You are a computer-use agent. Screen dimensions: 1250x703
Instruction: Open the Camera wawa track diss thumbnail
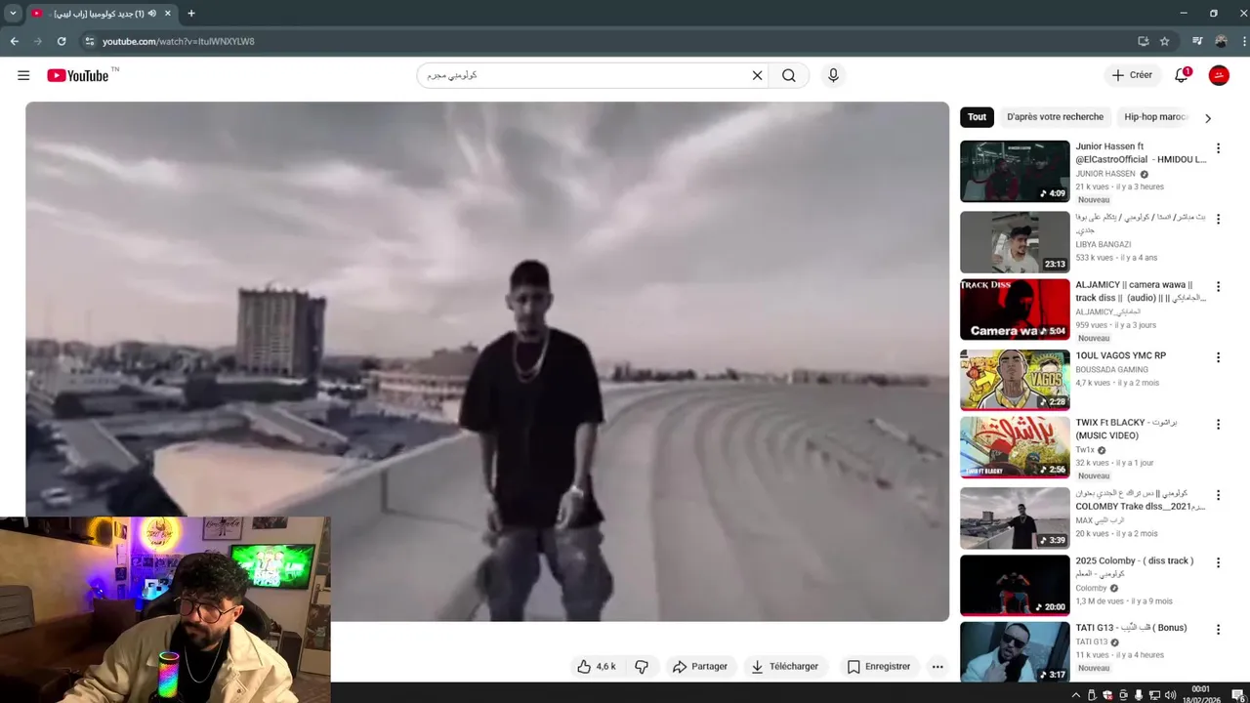[x=1015, y=310]
